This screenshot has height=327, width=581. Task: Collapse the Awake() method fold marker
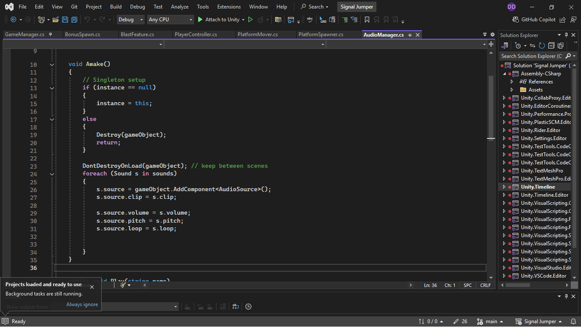coord(52,64)
